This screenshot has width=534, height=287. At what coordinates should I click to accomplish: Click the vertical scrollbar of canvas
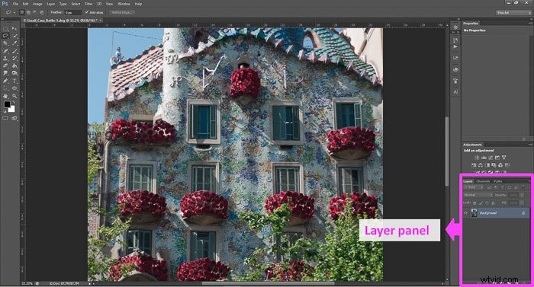pos(447,151)
